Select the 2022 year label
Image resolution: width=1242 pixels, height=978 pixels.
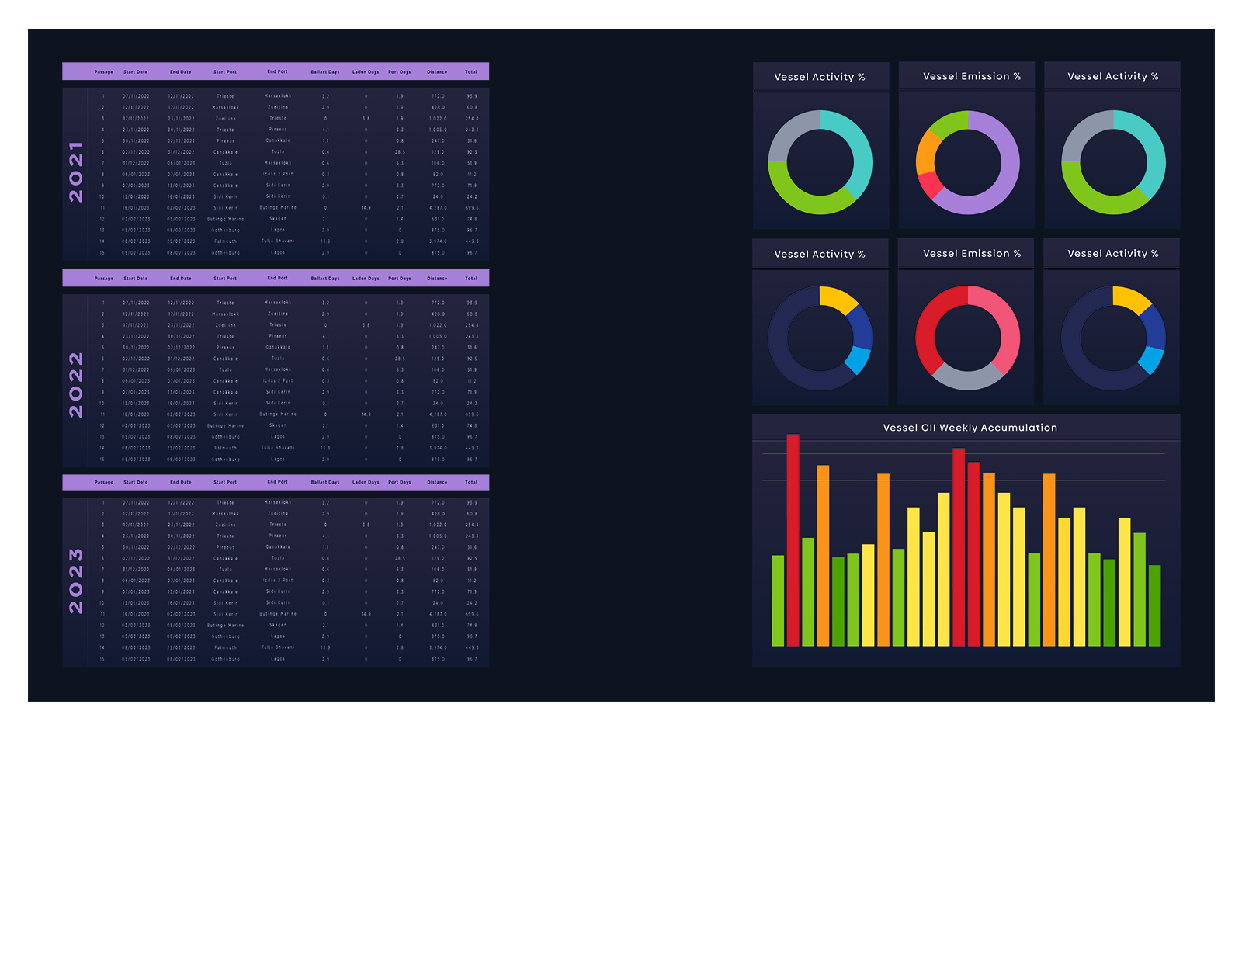point(75,385)
